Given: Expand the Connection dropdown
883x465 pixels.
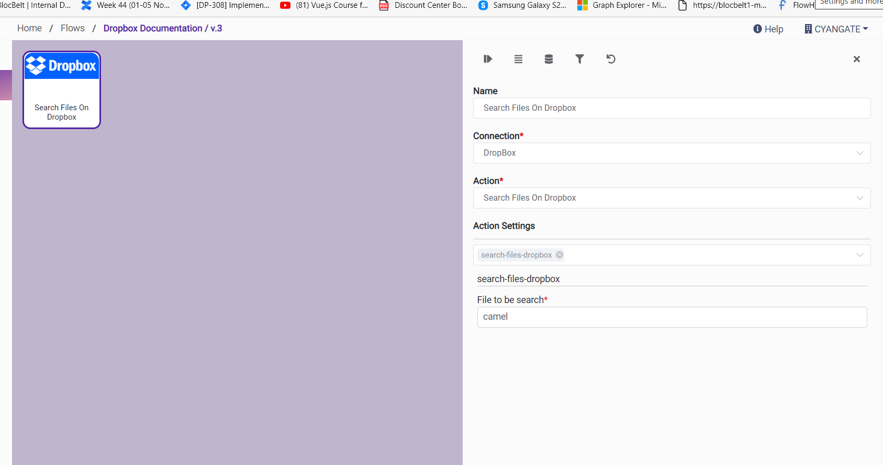Looking at the screenshot, I should click(x=671, y=153).
